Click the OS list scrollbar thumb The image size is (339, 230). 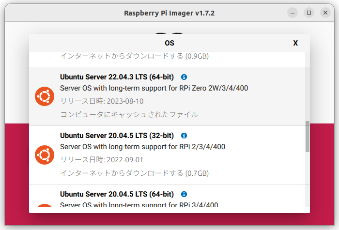[x=308, y=136]
